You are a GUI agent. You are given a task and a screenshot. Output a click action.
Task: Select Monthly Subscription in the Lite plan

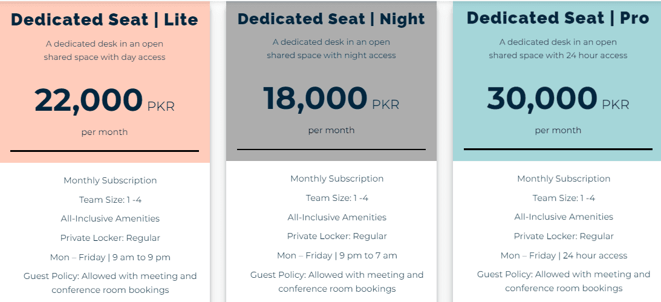(110, 180)
